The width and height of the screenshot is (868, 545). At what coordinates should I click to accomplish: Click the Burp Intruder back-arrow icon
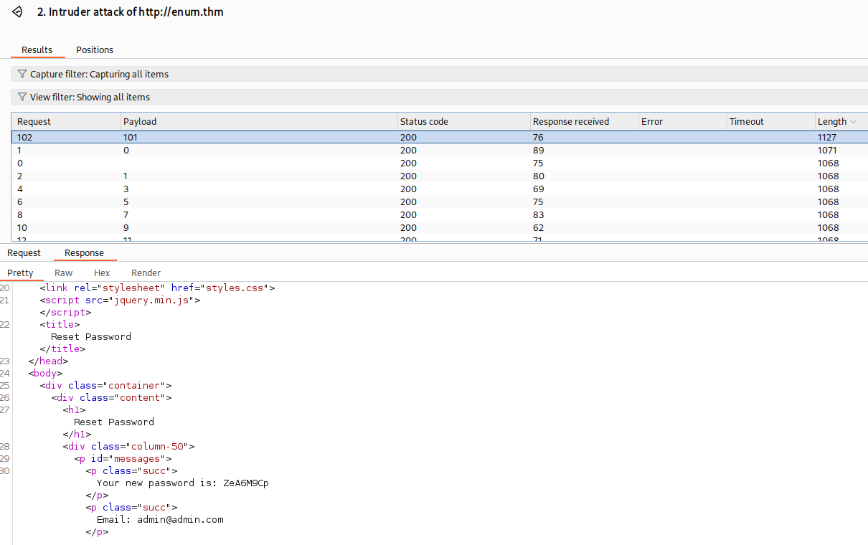18,12
